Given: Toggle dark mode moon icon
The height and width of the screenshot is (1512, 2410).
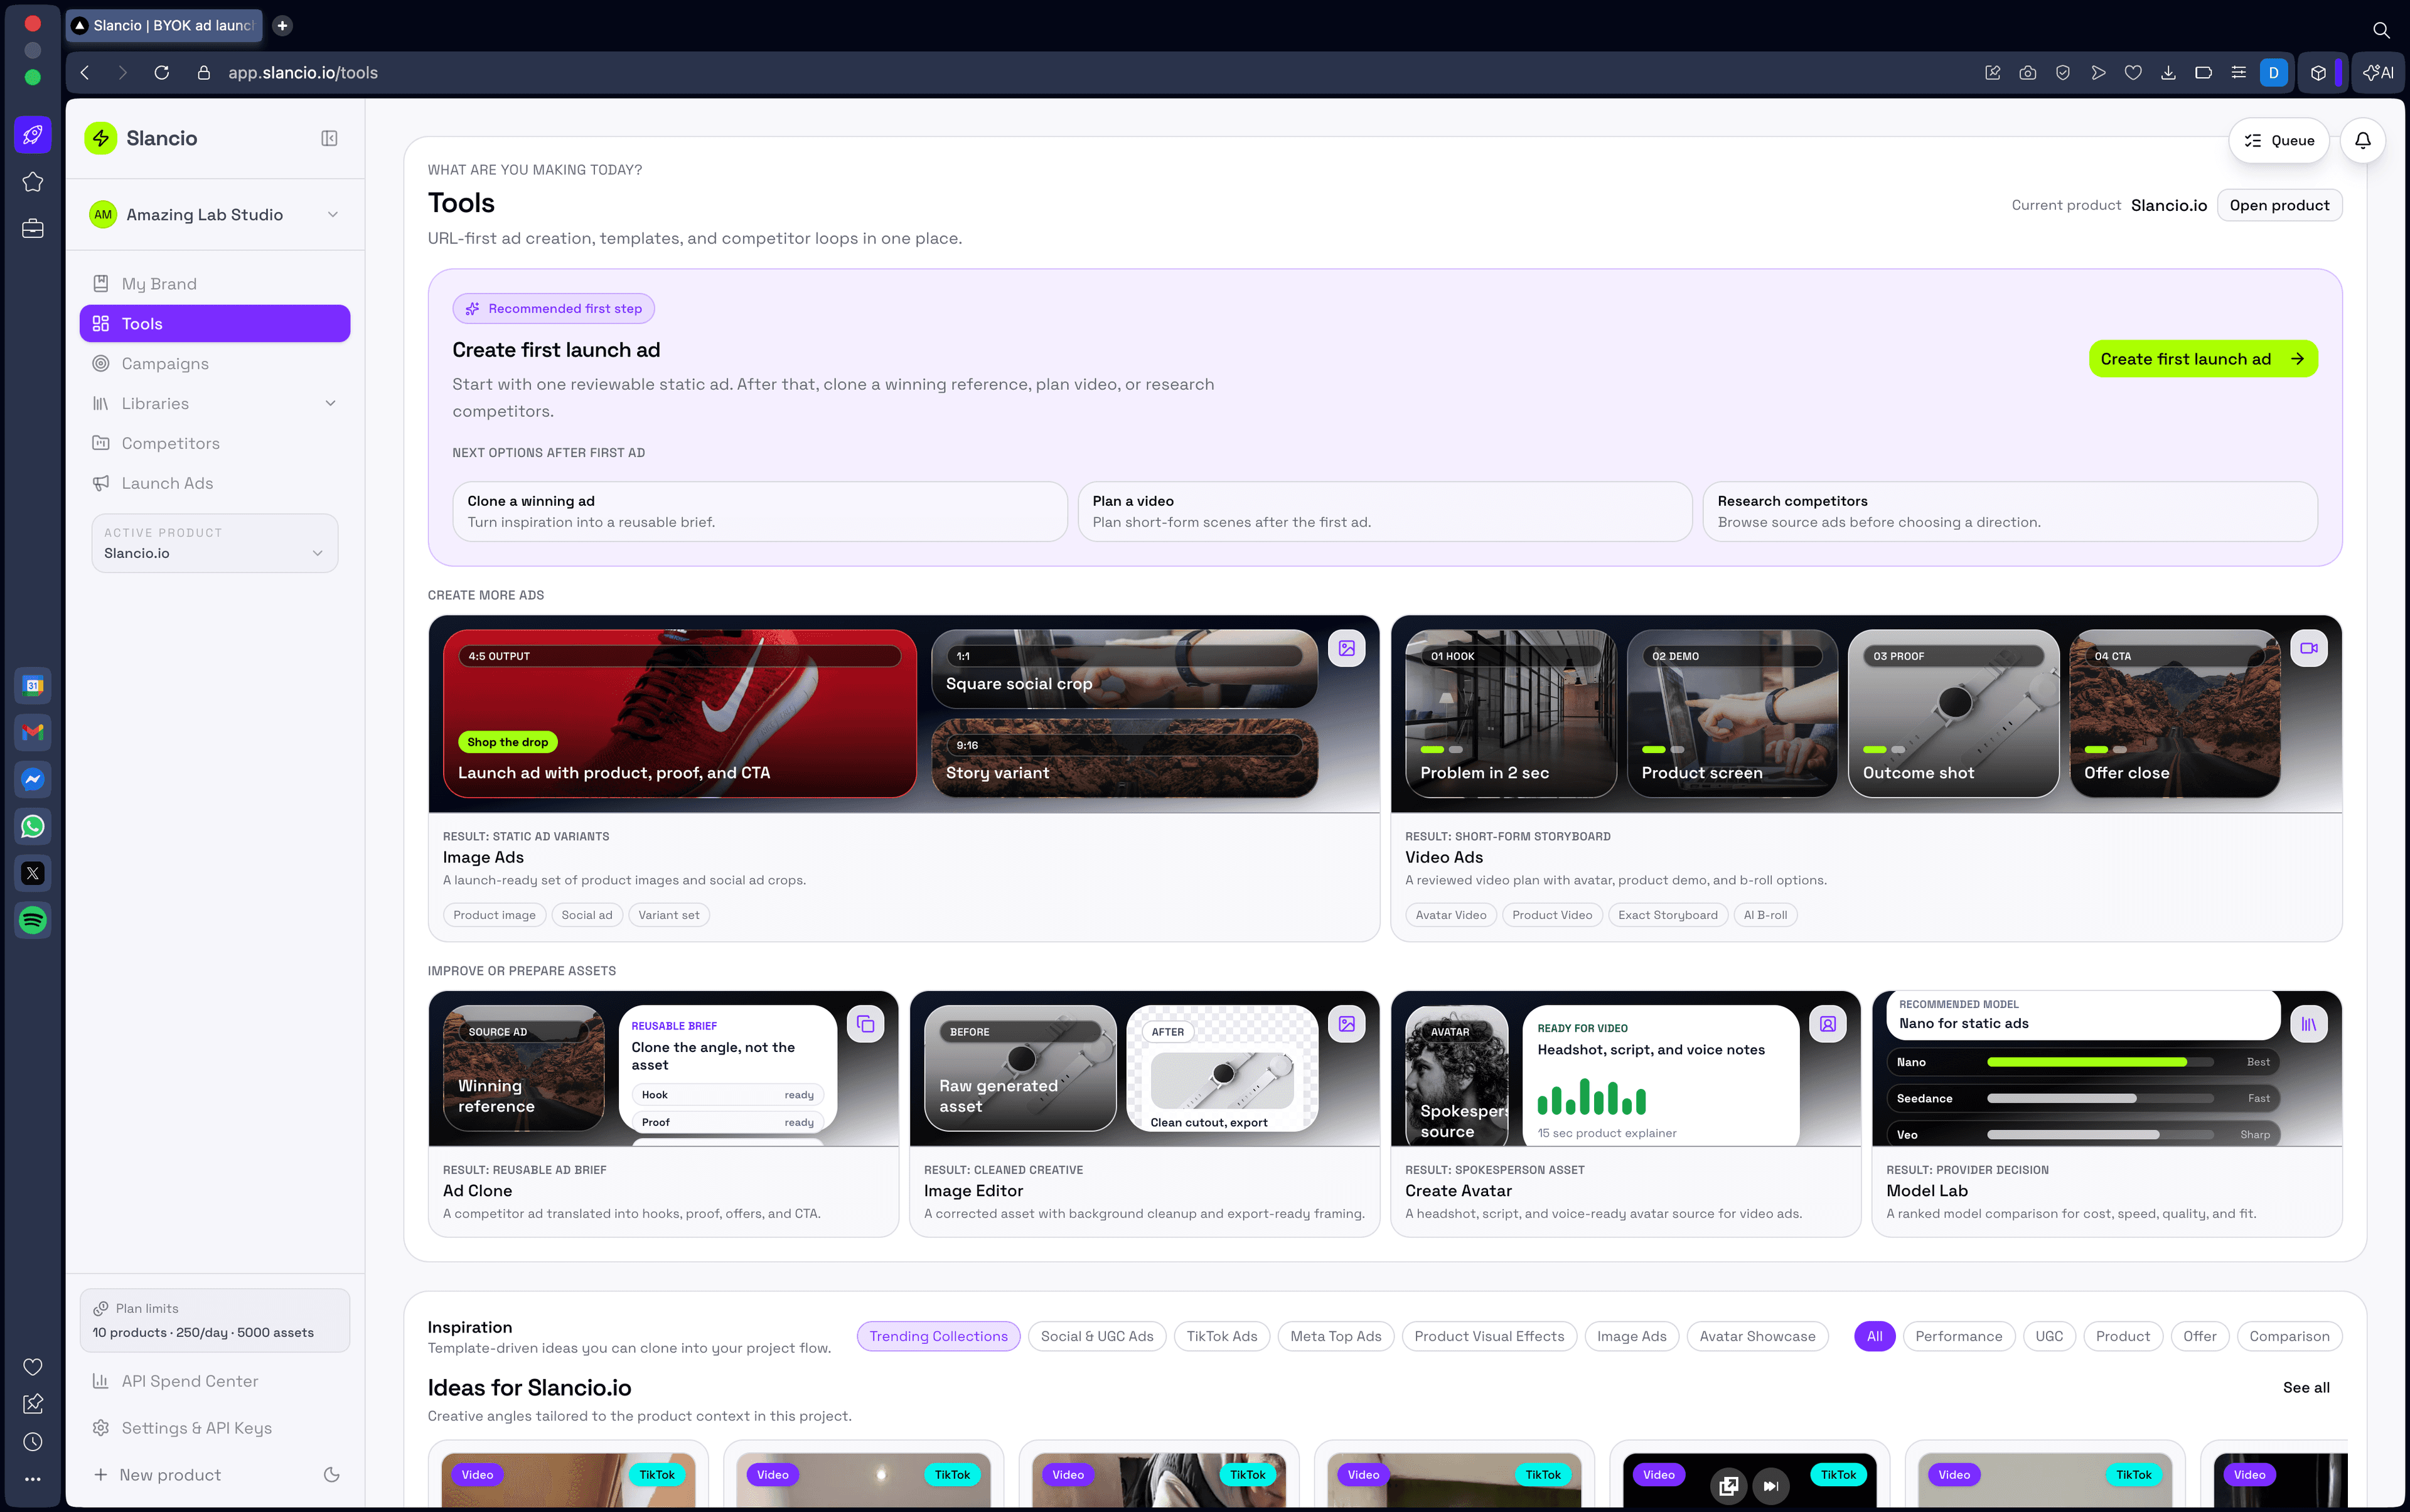Looking at the screenshot, I should coord(332,1474).
